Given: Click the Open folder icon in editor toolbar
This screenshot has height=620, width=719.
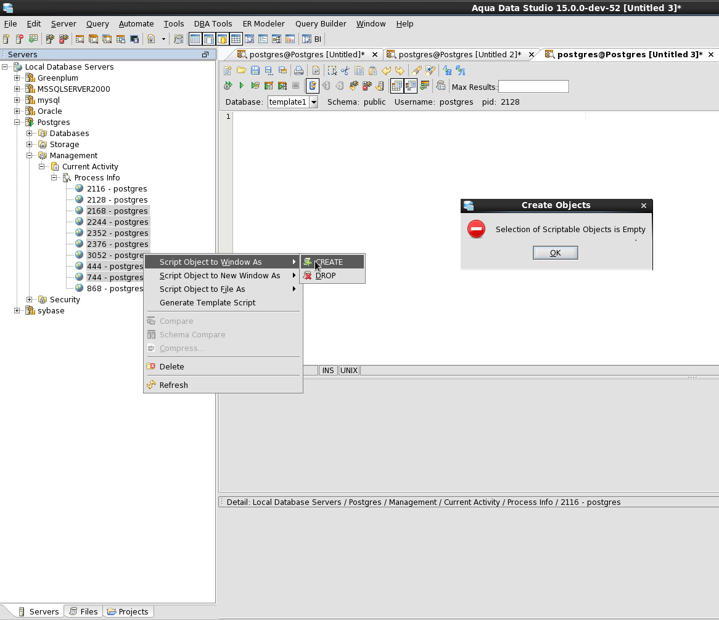Looking at the screenshot, I should tap(241, 71).
